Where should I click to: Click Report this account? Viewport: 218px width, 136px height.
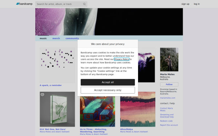pos(169,125)
